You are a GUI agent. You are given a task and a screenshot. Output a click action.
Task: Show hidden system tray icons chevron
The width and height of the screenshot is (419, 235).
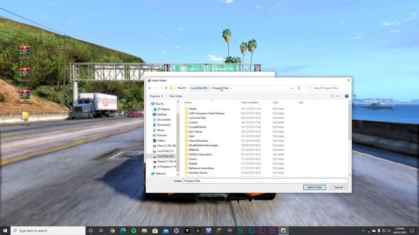[x=363, y=230]
